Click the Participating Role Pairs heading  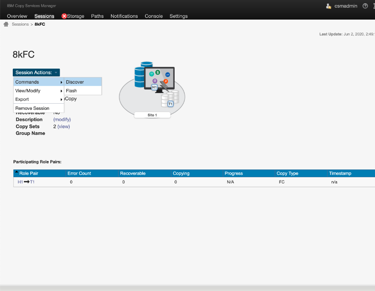37,162
